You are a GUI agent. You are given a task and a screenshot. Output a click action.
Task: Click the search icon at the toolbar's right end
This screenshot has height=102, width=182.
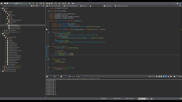[x=174, y=3]
